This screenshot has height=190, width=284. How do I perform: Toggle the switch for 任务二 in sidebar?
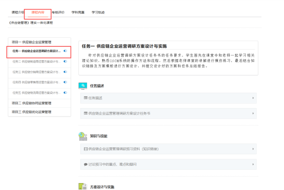click(x=65, y=62)
